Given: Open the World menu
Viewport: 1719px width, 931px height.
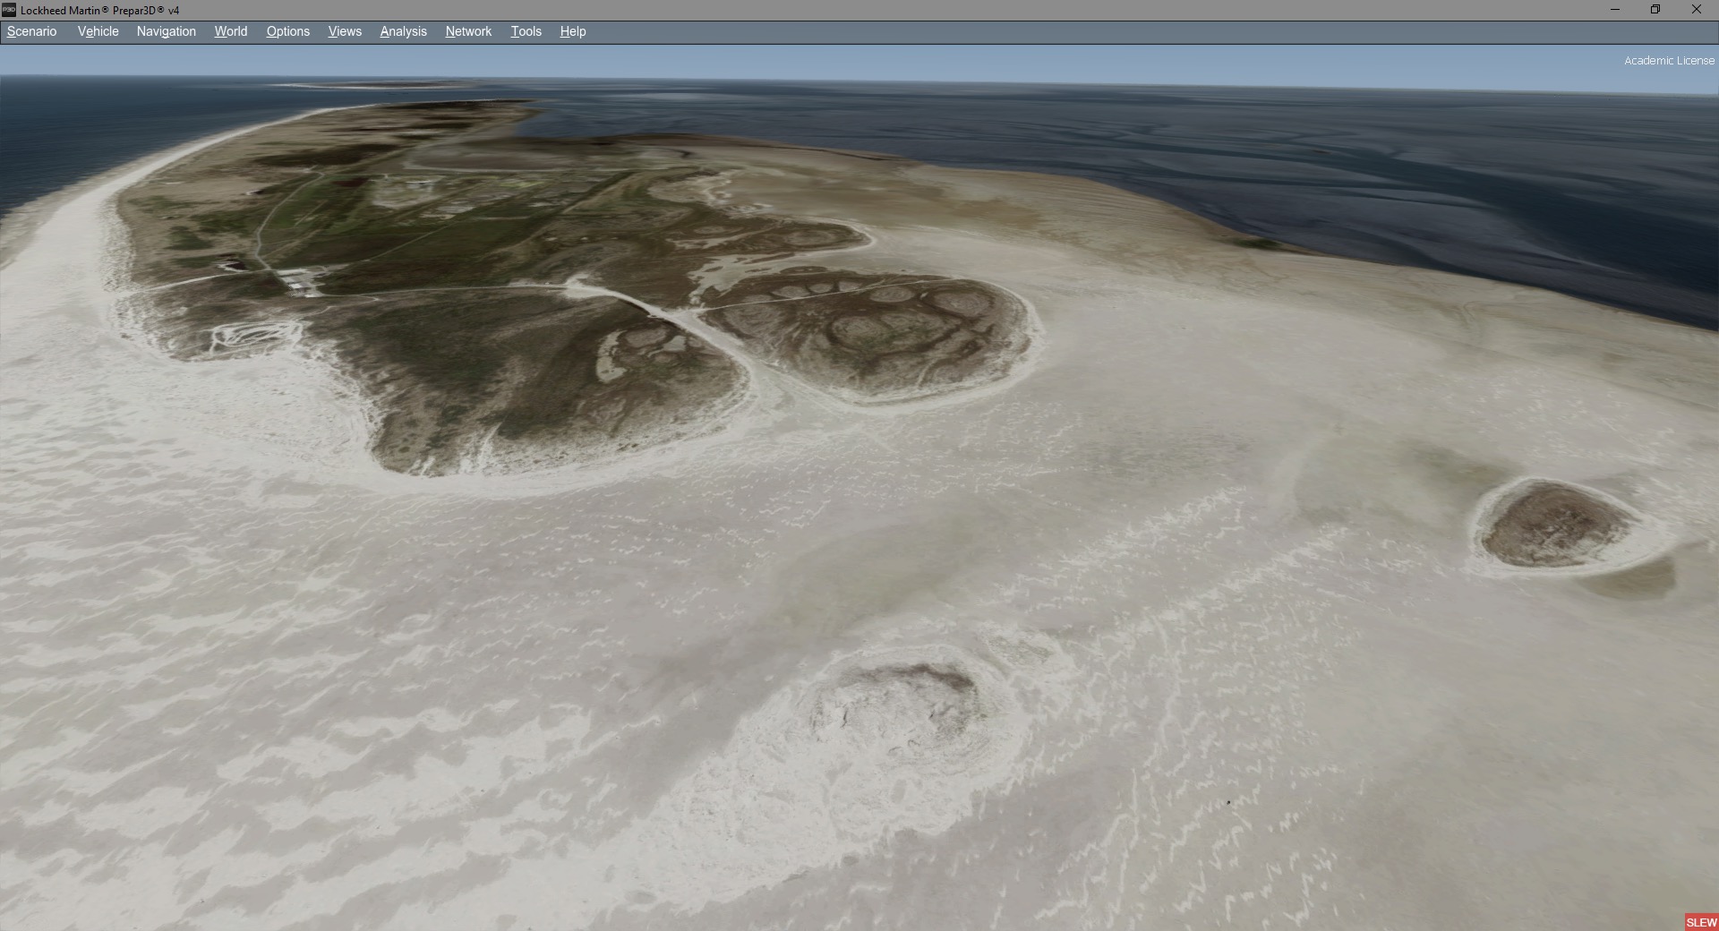Looking at the screenshot, I should 230,31.
